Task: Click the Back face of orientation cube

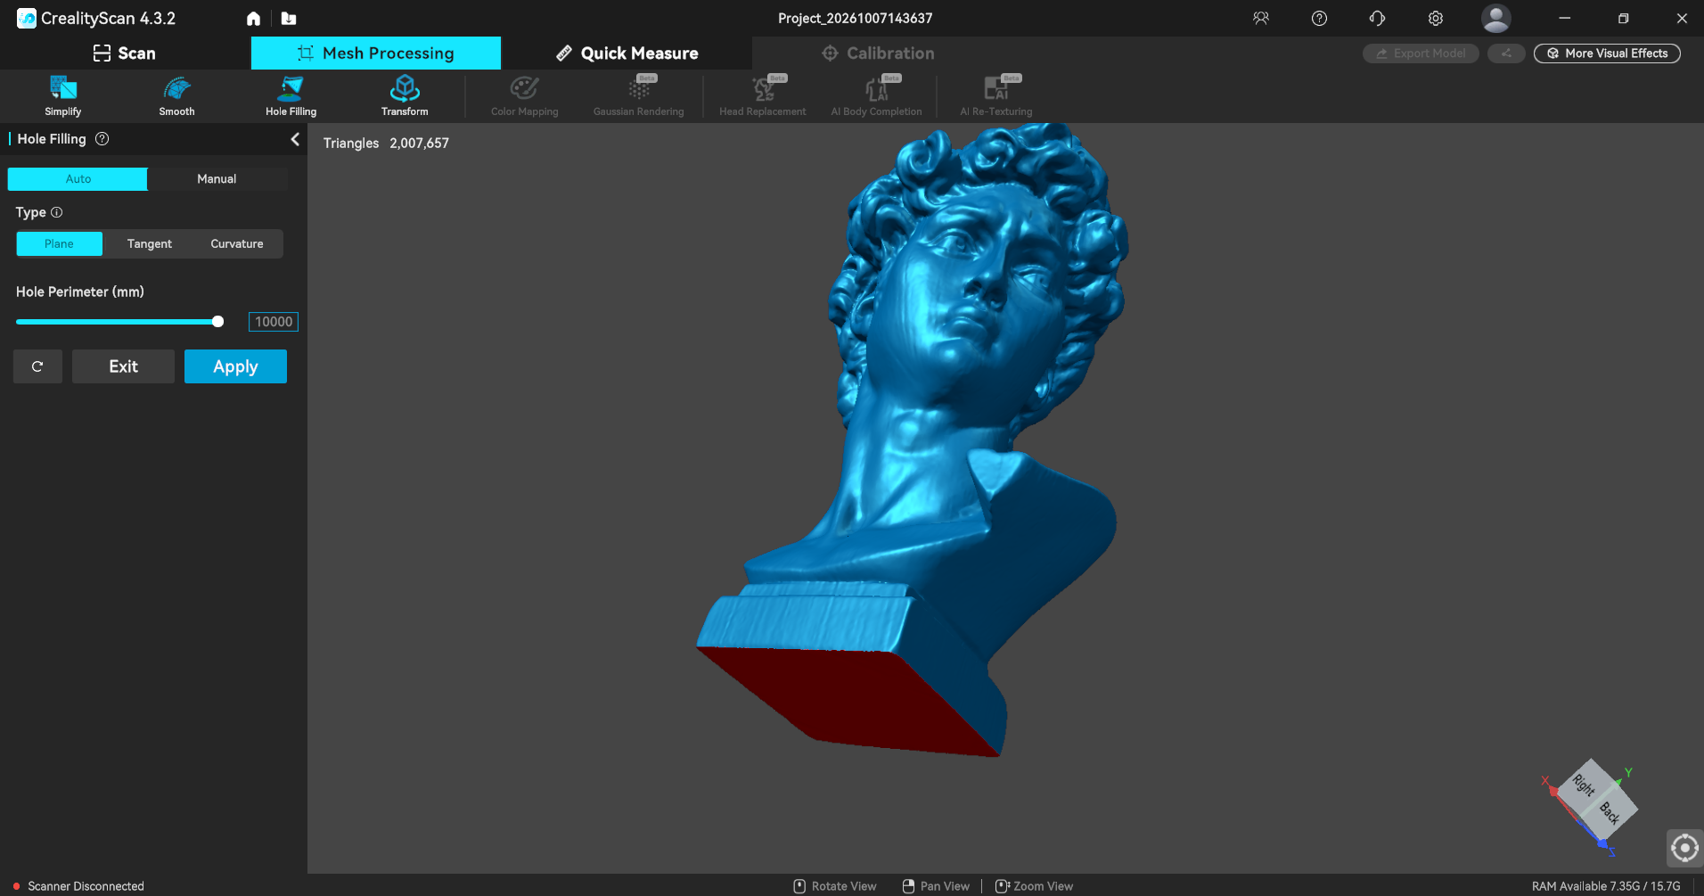Action: 1610,812
